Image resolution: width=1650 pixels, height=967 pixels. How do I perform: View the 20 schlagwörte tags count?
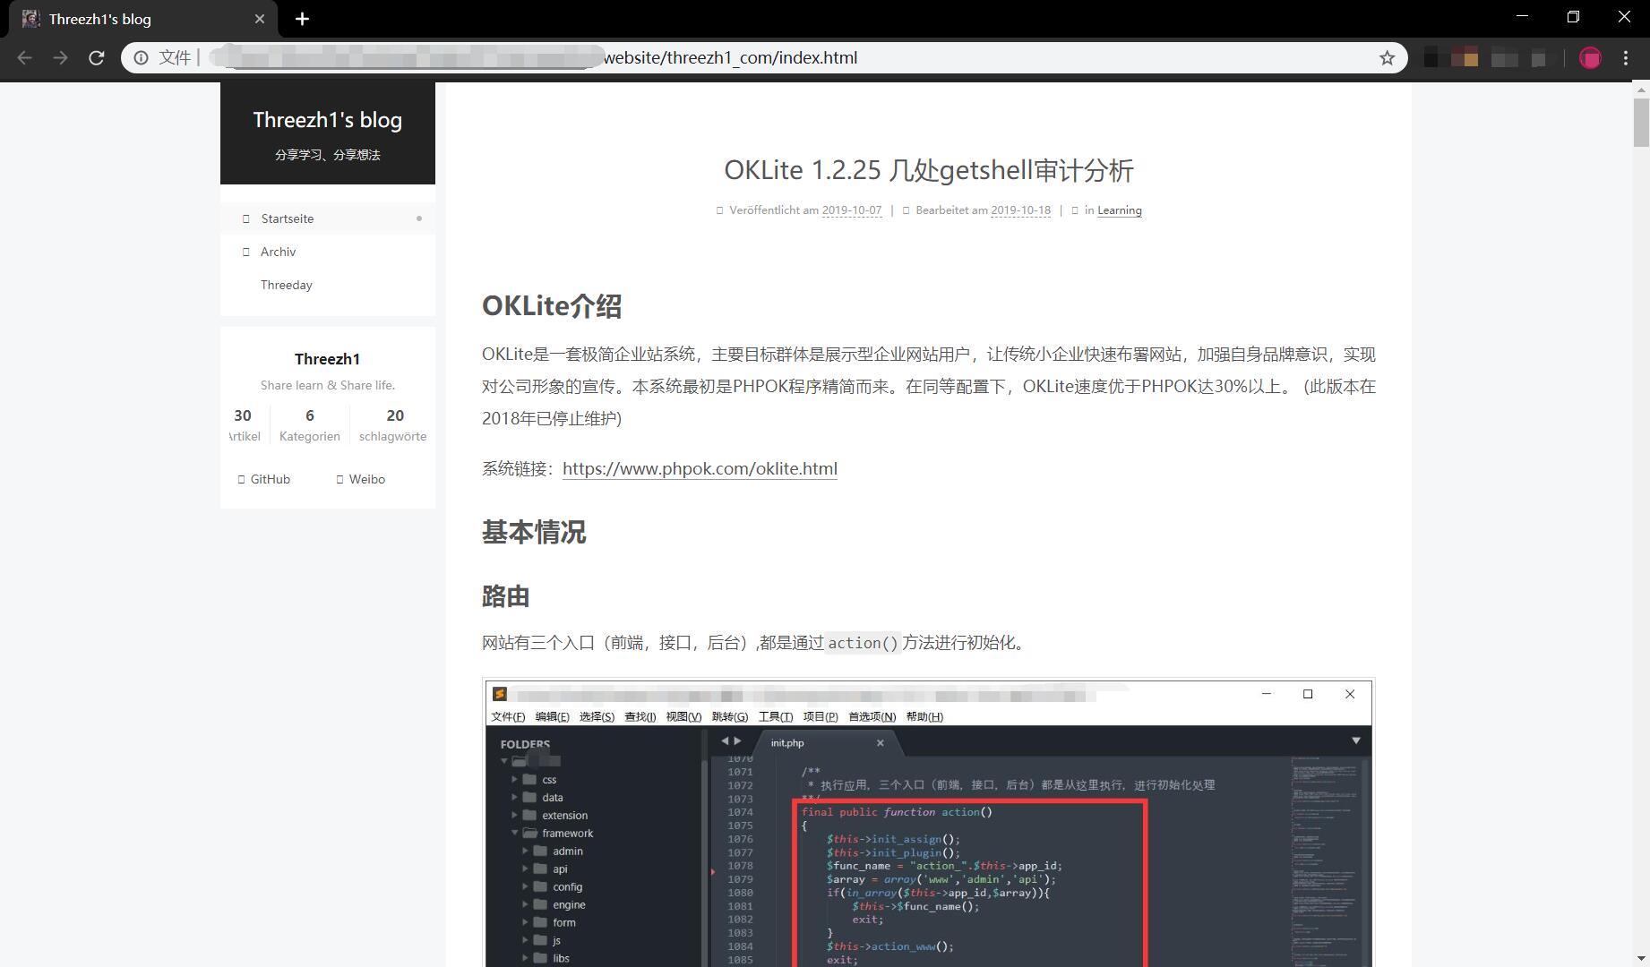(x=393, y=425)
